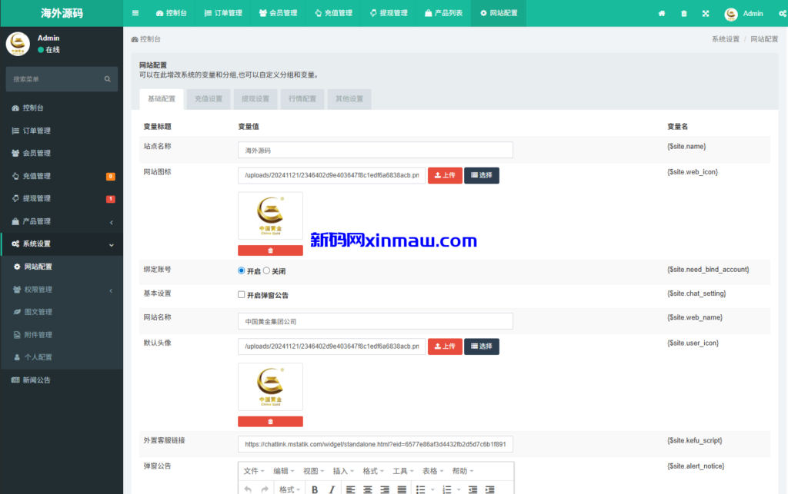Viewport: 788px width, 494px height.
Task: Open the 行情配置 tab
Action: 302,98
